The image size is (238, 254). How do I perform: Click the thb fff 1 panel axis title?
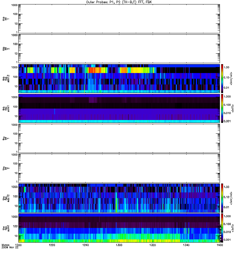coord(6,19)
